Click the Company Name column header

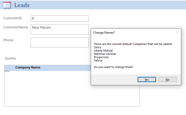pyautogui.click(x=28, y=67)
